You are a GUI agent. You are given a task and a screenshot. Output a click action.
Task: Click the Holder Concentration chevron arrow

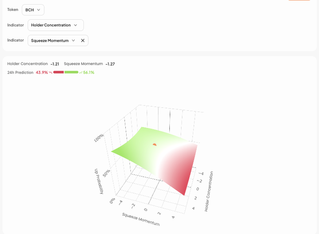point(76,25)
